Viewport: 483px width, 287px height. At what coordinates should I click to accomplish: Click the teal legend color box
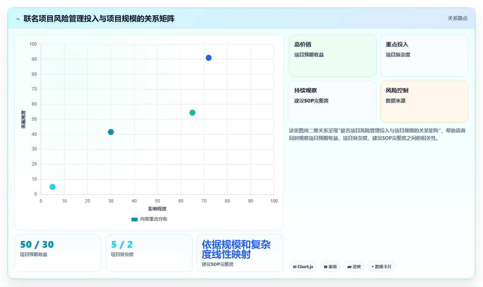pyautogui.click(x=134, y=219)
